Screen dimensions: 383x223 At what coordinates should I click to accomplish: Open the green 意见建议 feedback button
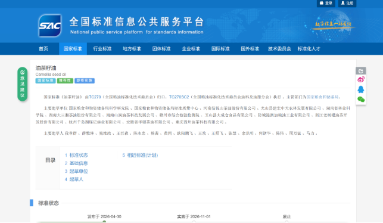click(22, 84)
